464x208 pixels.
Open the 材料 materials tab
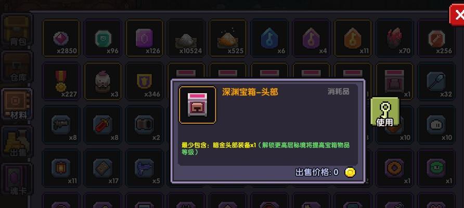17,104
